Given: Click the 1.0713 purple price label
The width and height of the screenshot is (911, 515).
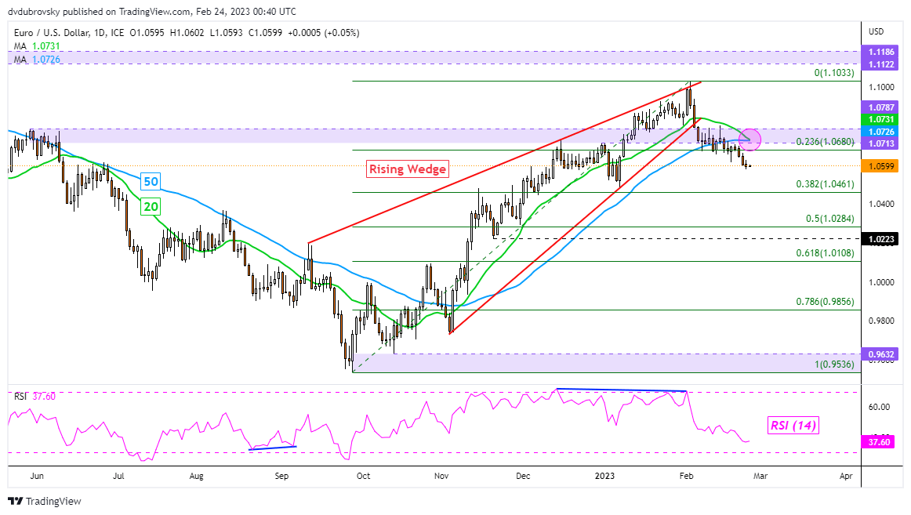Looking at the screenshot, I should (x=880, y=143).
